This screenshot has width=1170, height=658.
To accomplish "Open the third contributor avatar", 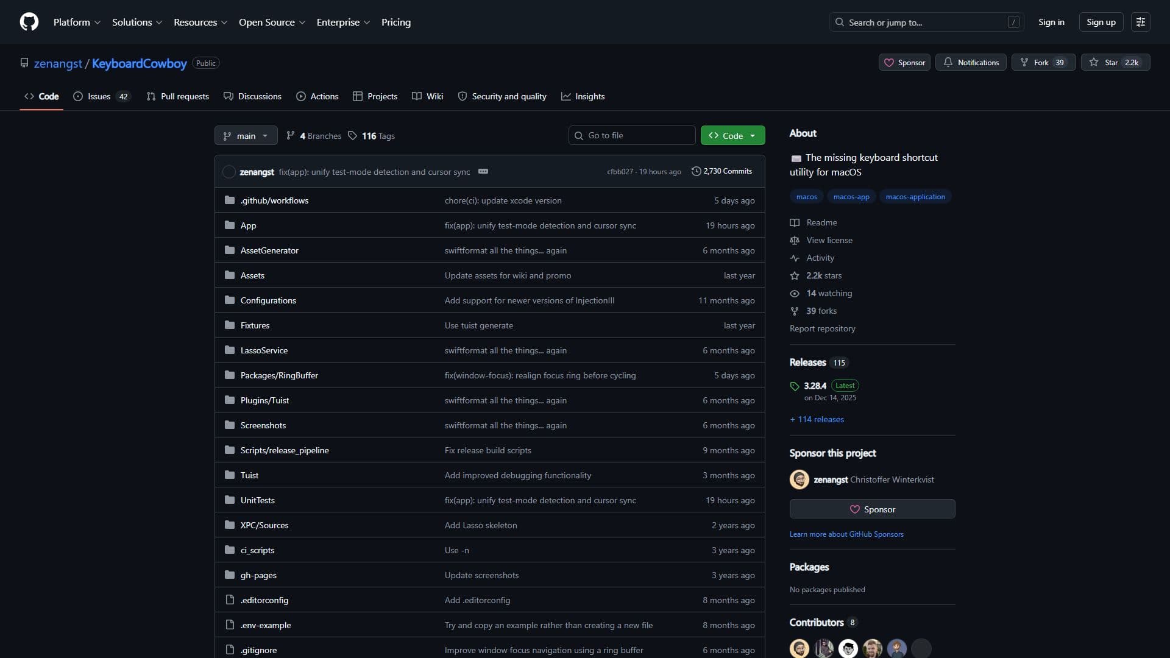I will point(848,649).
